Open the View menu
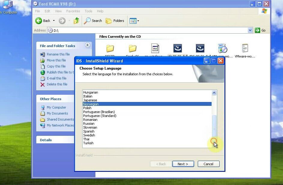 coord(58,11)
